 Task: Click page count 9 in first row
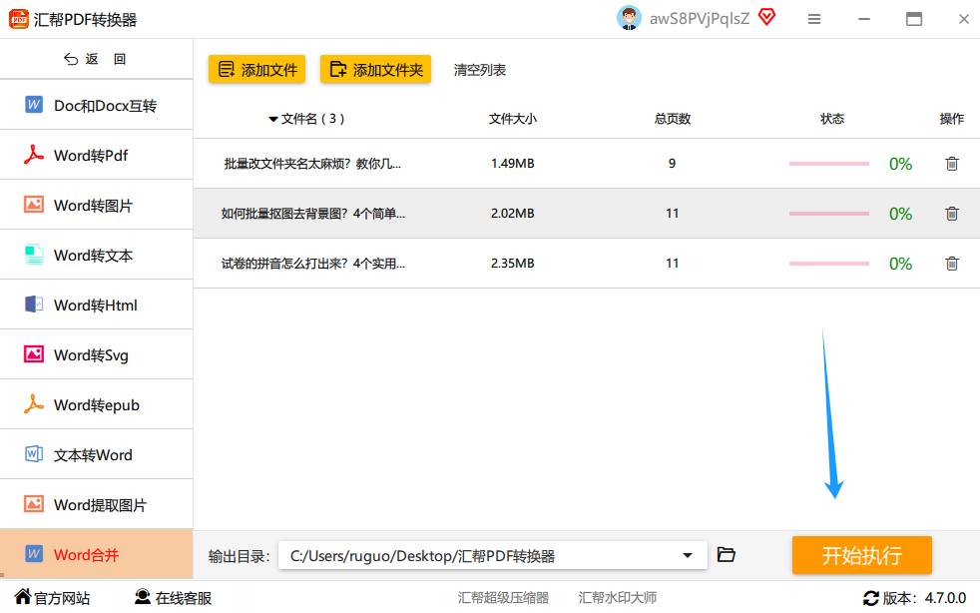pyautogui.click(x=672, y=164)
